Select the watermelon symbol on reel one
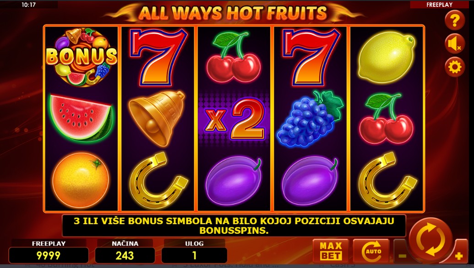Screen dimensions: 474x268 (81, 118)
